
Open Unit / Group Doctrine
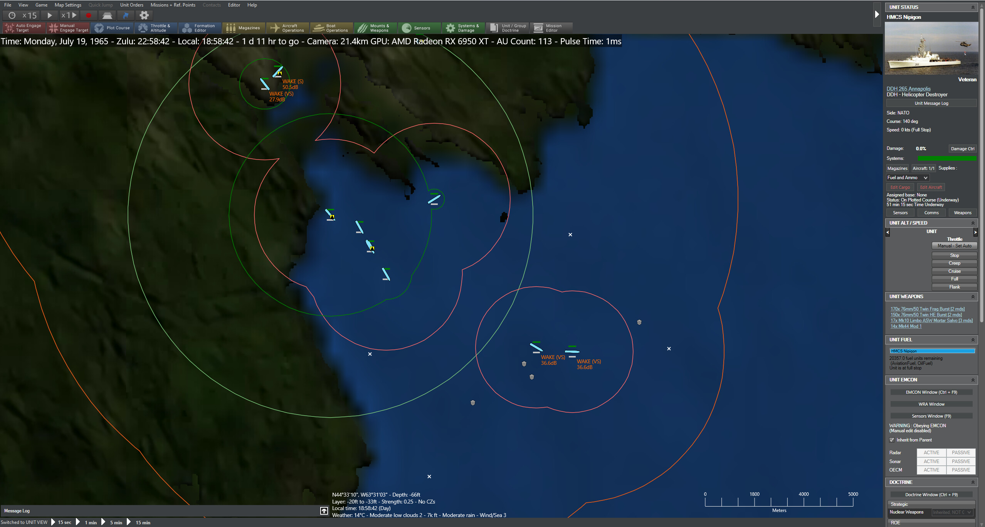pos(508,27)
